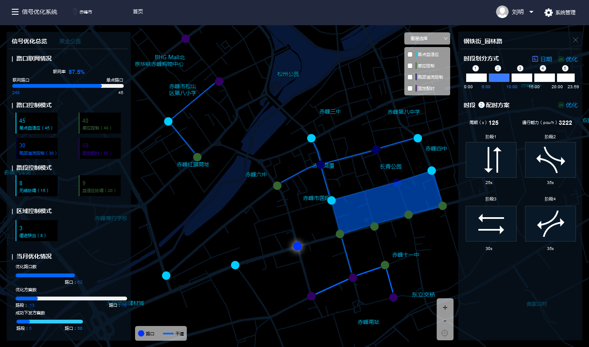This screenshot has height=347, width=589.
Task: Click the optimize icon in 配时方案 row
Action: pyautogui.click(x=561, y=105)
